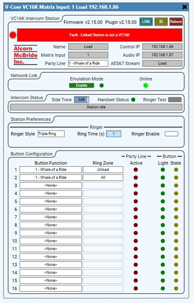Close the V-Com VC16K Matrix window

[185, 7]
